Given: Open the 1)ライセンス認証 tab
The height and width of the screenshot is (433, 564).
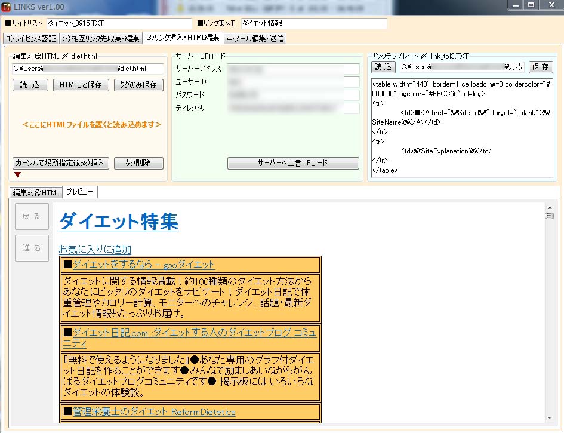Looking at the screenshot, I should [31, 38].
